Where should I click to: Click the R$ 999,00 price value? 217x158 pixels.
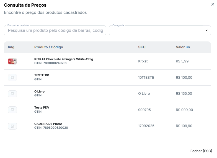click(184, 110)
